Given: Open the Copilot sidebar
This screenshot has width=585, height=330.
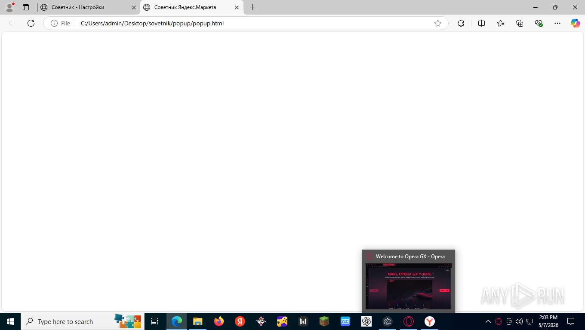Looking at the screenshot, I should pyautogui.click(x=576, y=23).
